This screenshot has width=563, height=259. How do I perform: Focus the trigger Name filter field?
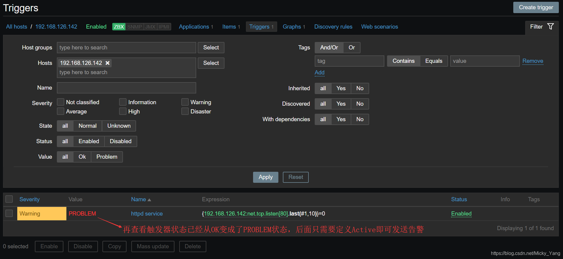(x=127, y=88)
